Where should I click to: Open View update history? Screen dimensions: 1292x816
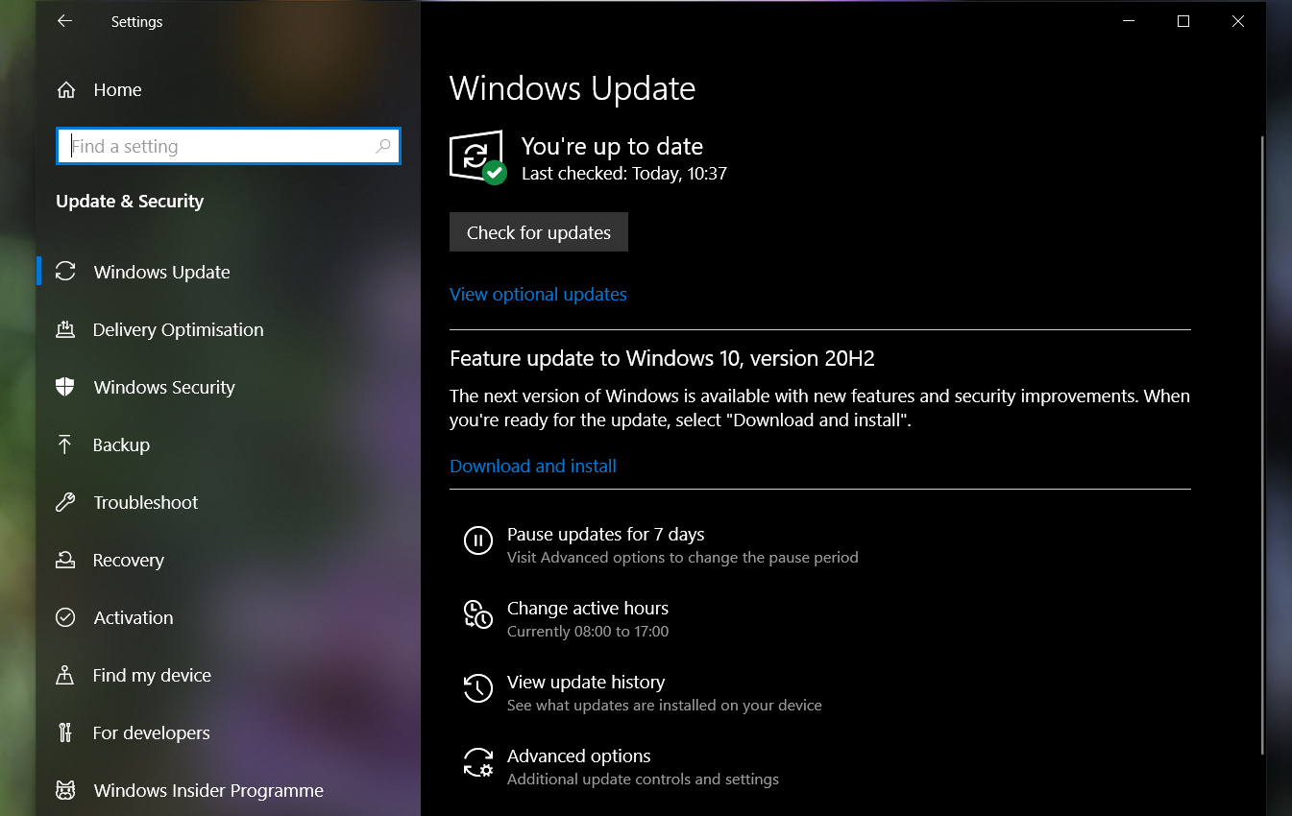586,683
